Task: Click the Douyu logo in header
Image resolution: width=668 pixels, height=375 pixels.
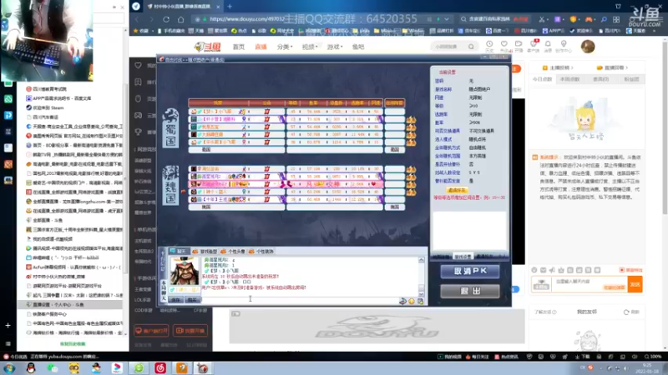Action: pyautogui.click(x=207, y=47)
